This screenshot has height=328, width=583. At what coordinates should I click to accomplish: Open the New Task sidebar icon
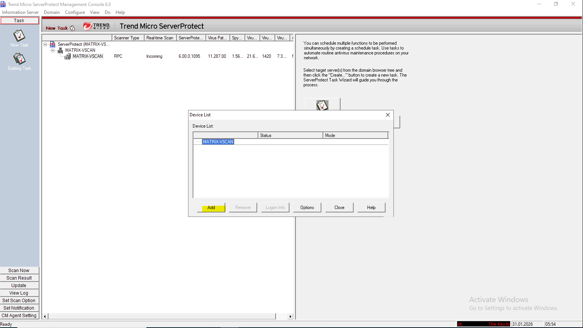(x=19, y=36)
